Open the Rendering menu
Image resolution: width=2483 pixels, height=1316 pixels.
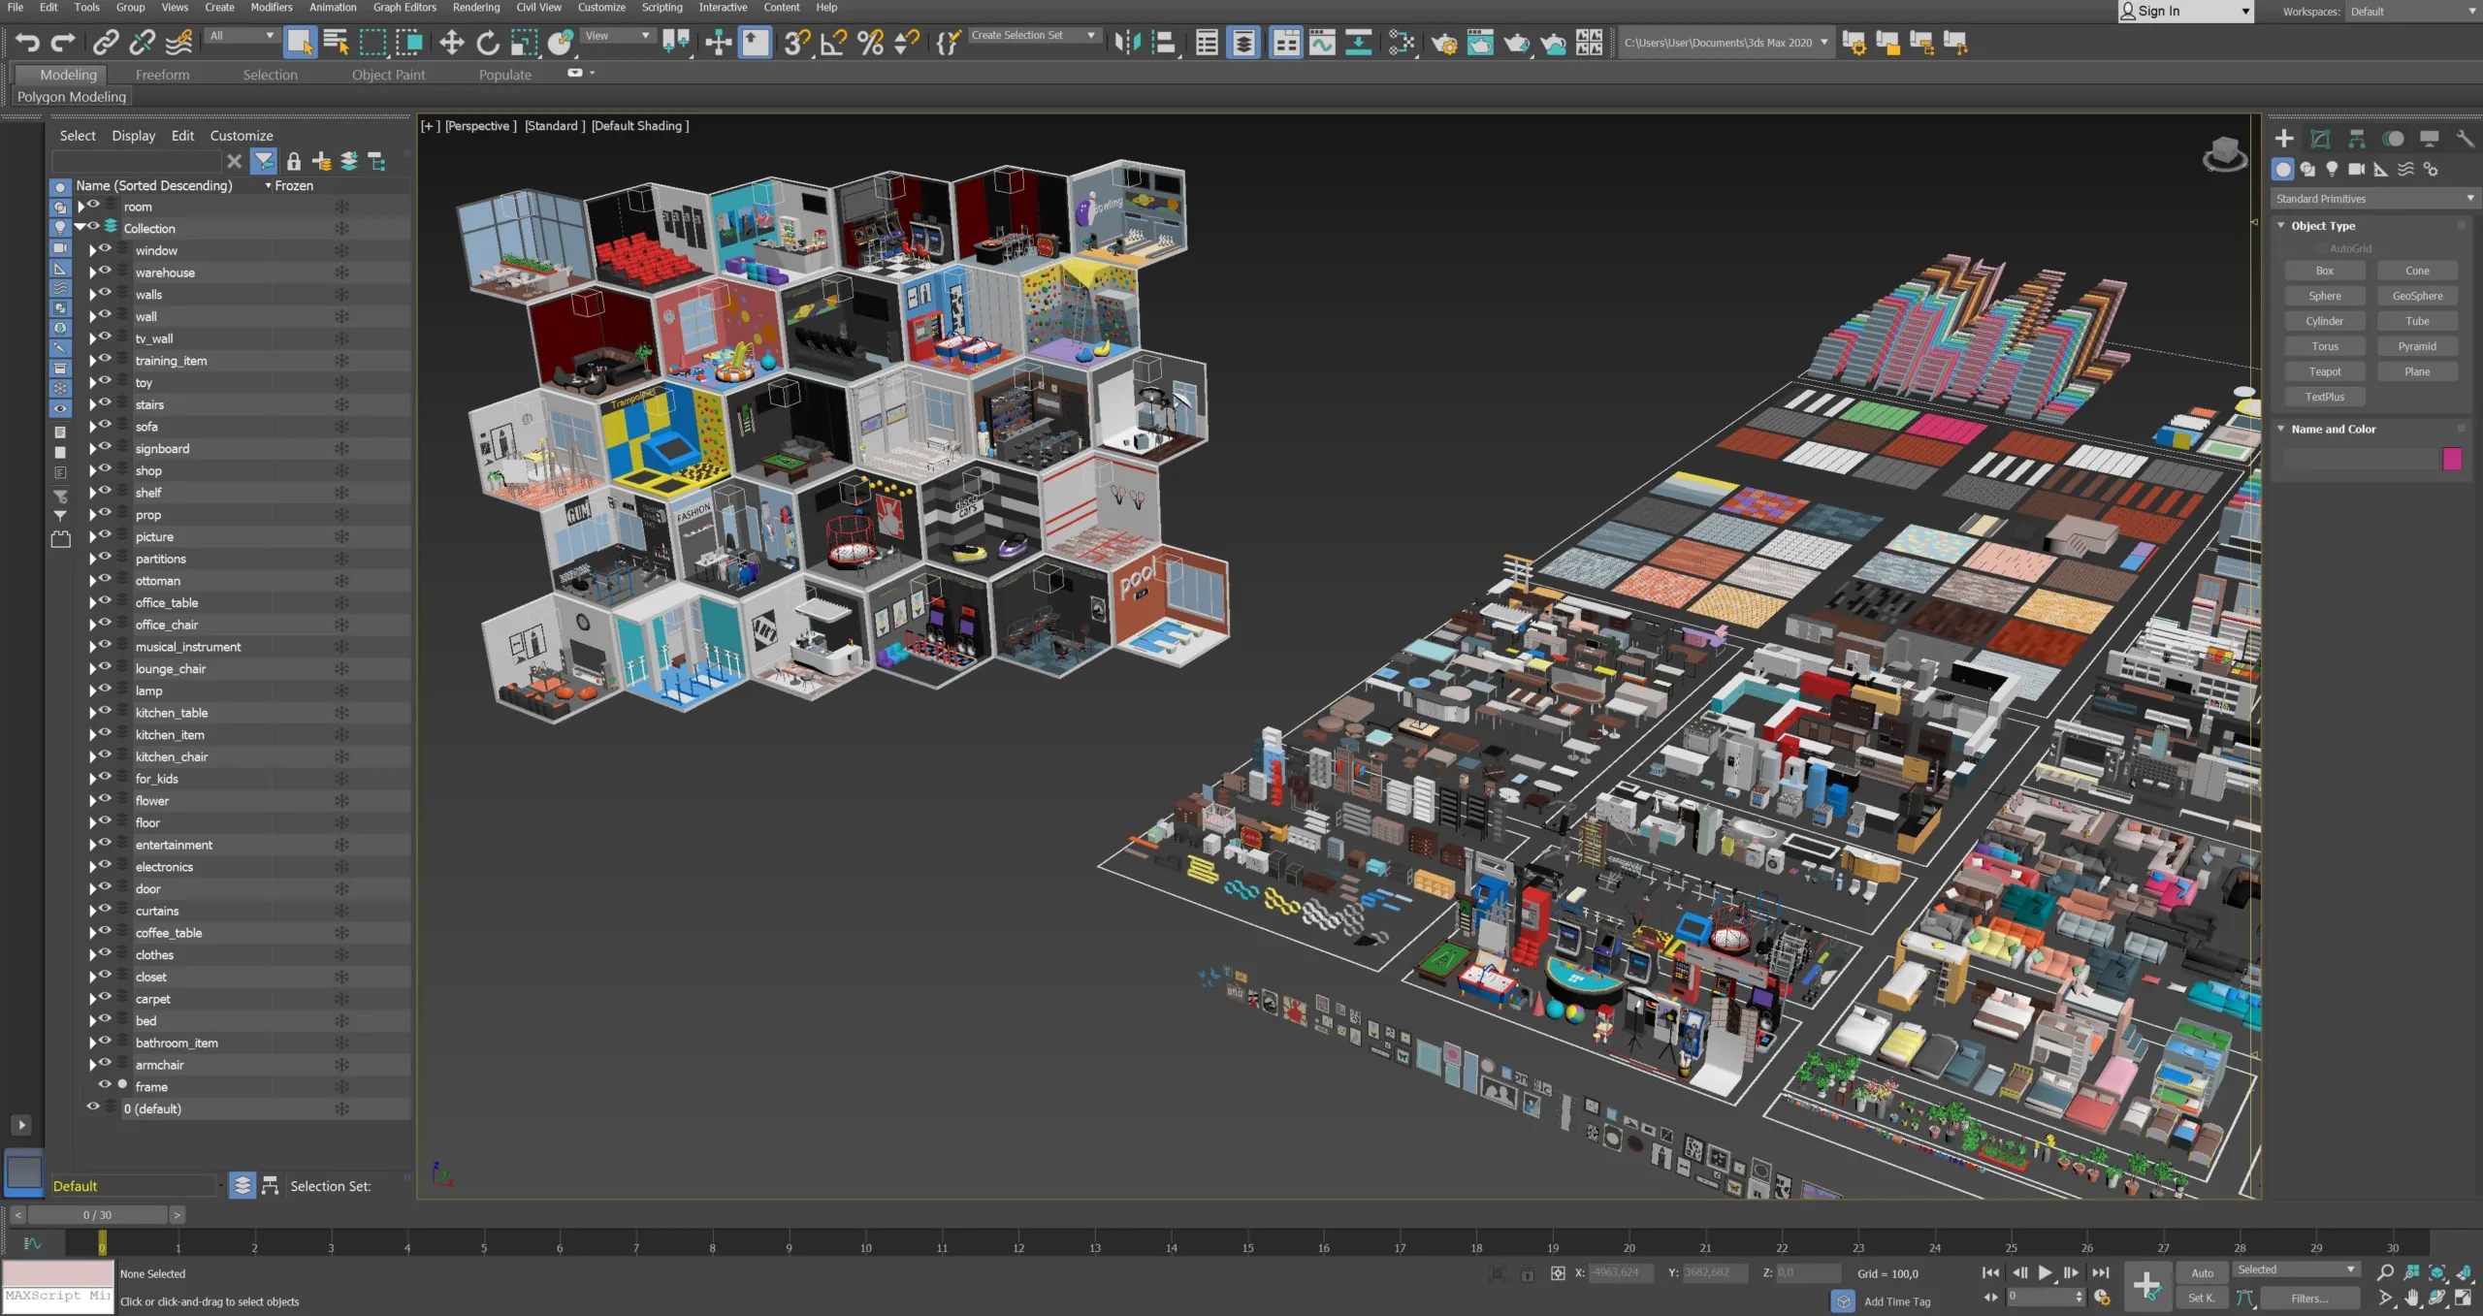(x=476, y=7)
